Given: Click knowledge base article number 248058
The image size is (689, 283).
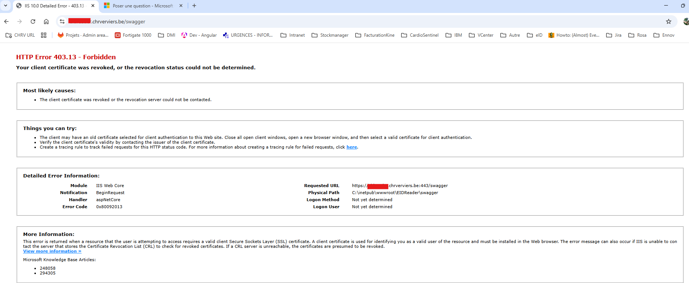Looking at the screenshot, I should pyautogui.click(x=48, y=268).
